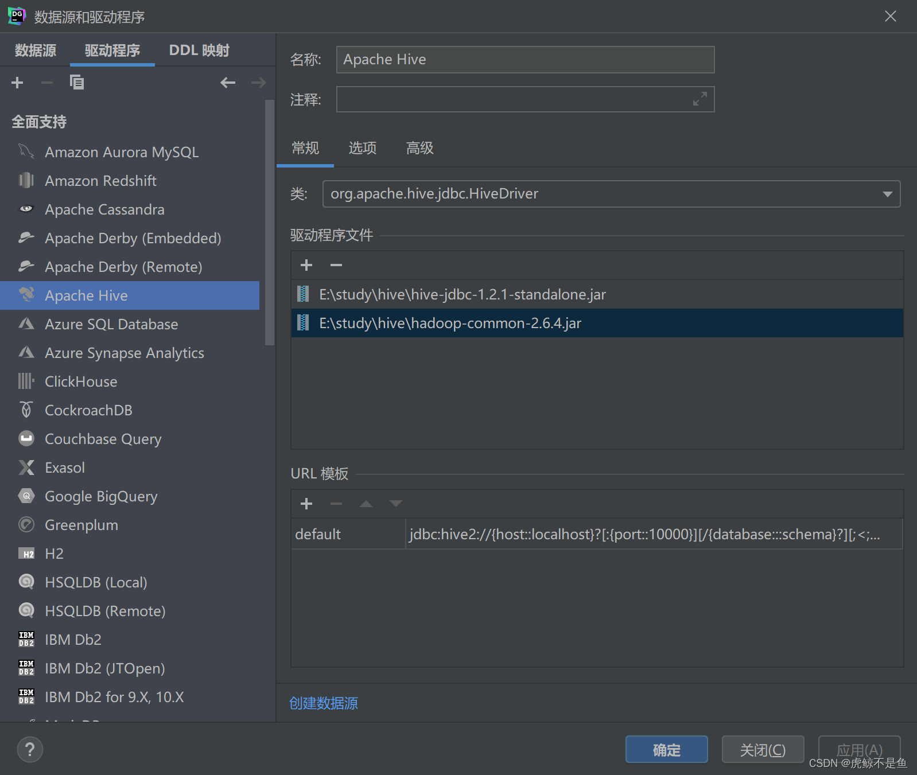
Task: Add a URL template with plus
Action: coord(306,504)
